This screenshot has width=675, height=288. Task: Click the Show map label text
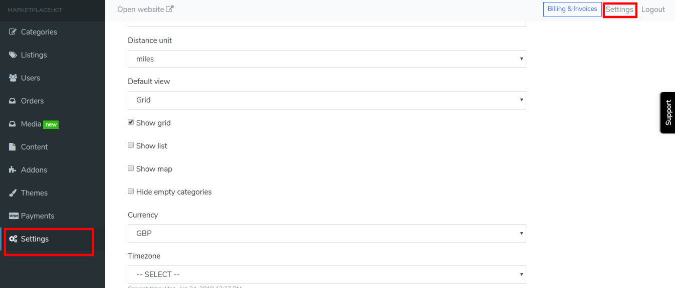coord(154,169)
